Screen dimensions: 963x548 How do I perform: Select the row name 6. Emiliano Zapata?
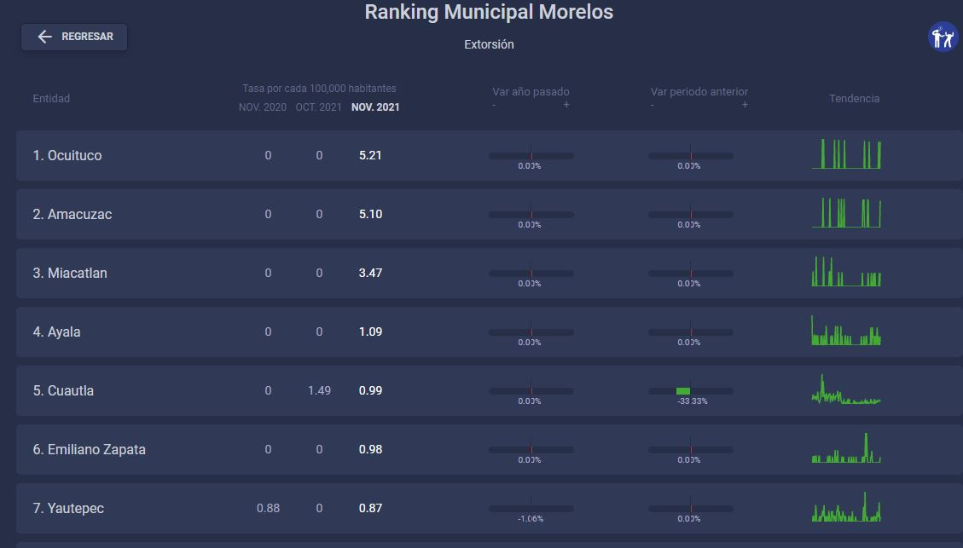pos(89,450)
